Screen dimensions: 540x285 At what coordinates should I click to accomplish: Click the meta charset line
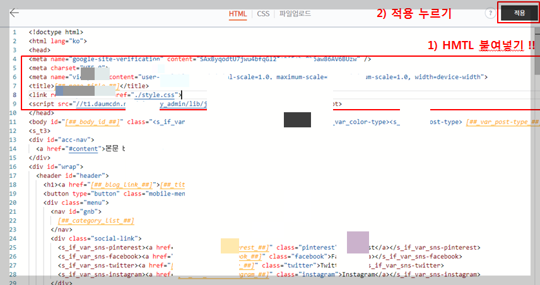pos(69,68)
